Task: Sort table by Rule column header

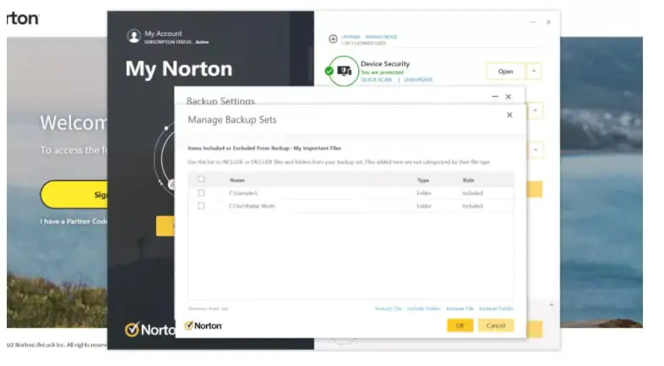Action: 468,180
